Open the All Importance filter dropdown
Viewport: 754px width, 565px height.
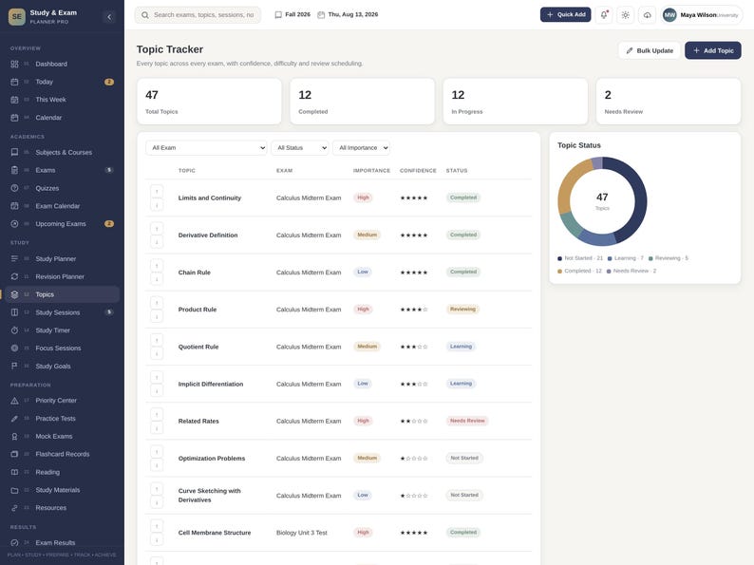tap(361, 147)
